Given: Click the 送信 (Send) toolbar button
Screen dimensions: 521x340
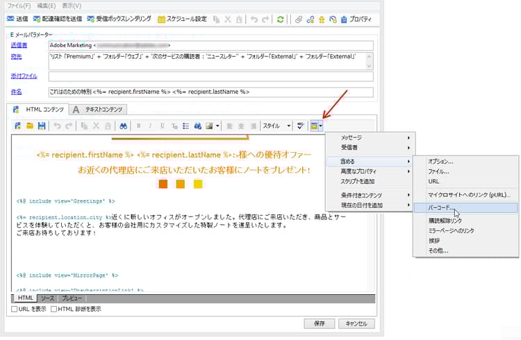Looking at the screenshot, I should [17, 19].
